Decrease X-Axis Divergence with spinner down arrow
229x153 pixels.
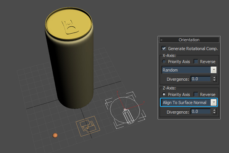pos(214,80)
